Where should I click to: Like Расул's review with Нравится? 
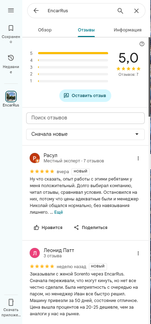point(48,228)
